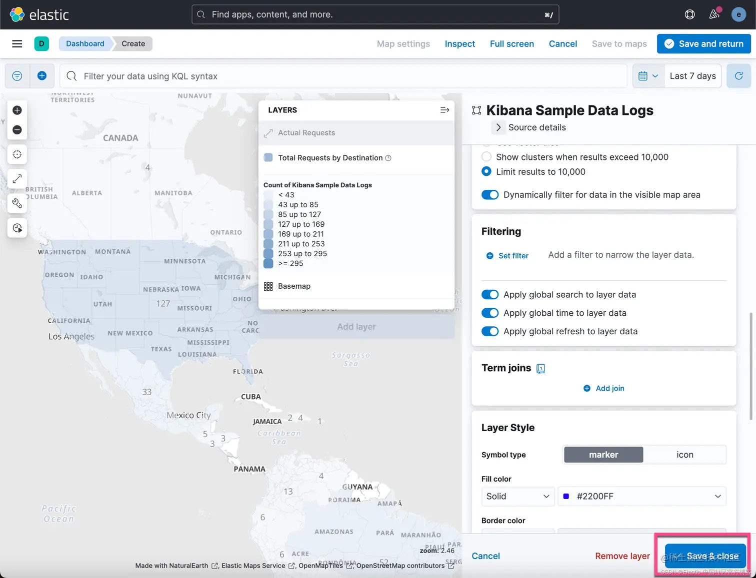Open the #2200FF color picker dropdown

[x=642, y=496]
